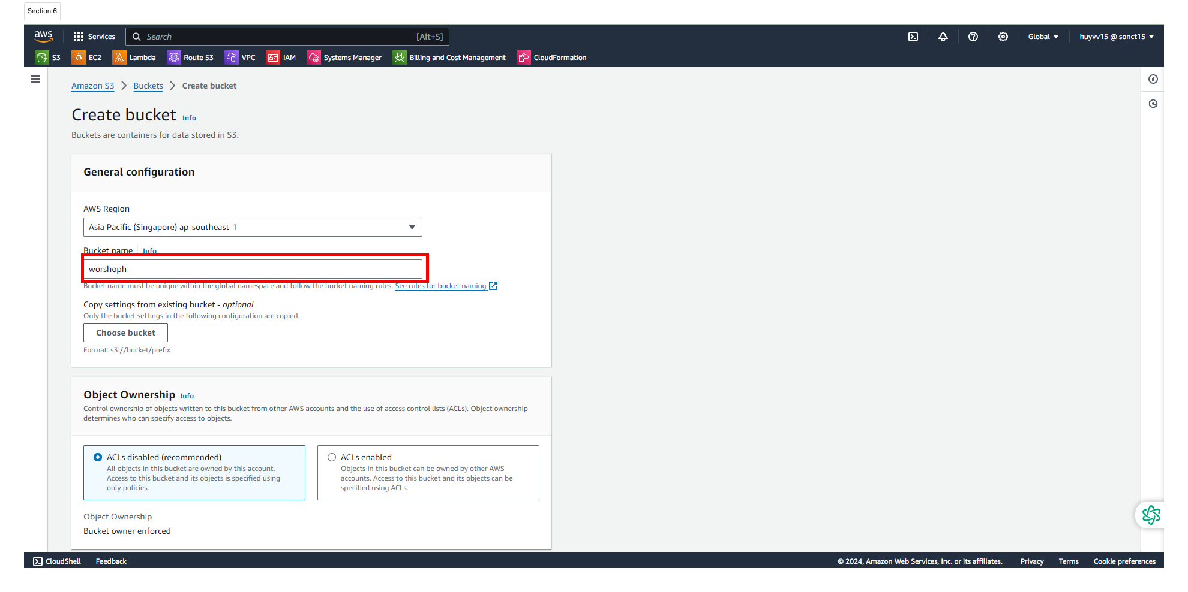1188x592 pixels.
Task: Open the Services grid menu
Action: coord(79,37)
